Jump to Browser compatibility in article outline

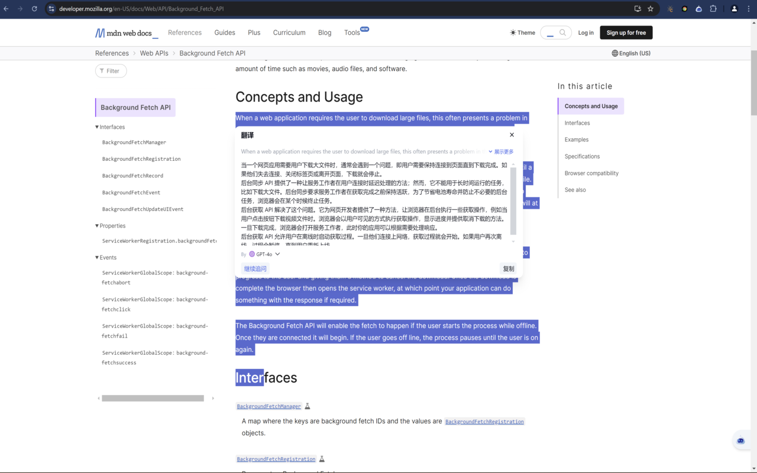coord(591,173)
